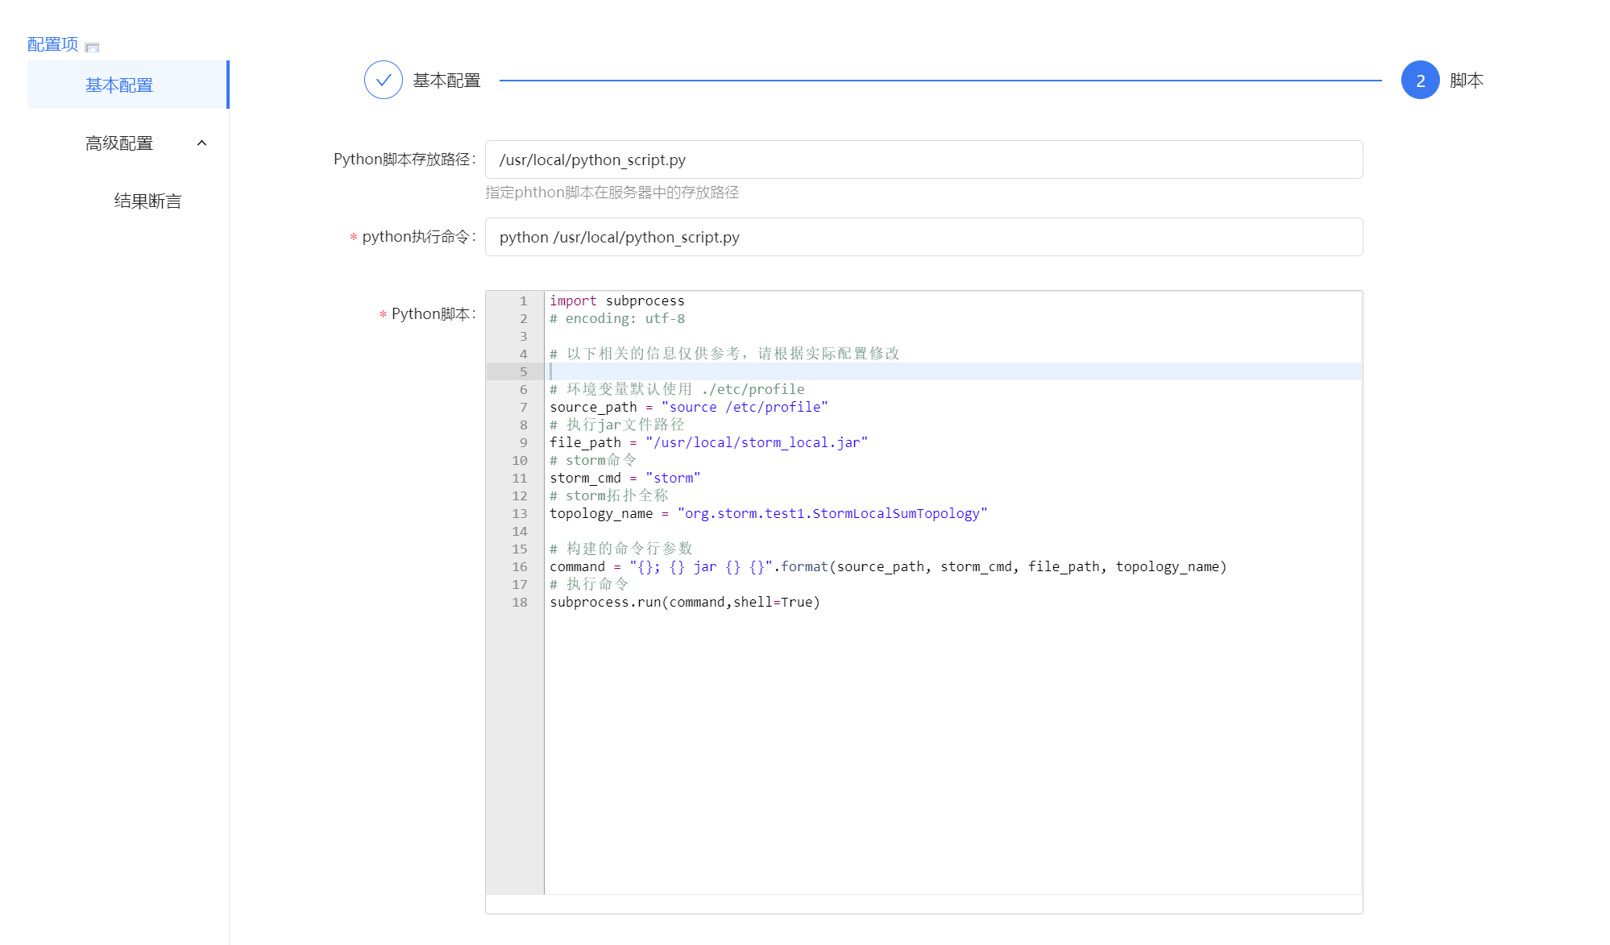Click line number 1 in editor gutter

(x=523, y=300)
